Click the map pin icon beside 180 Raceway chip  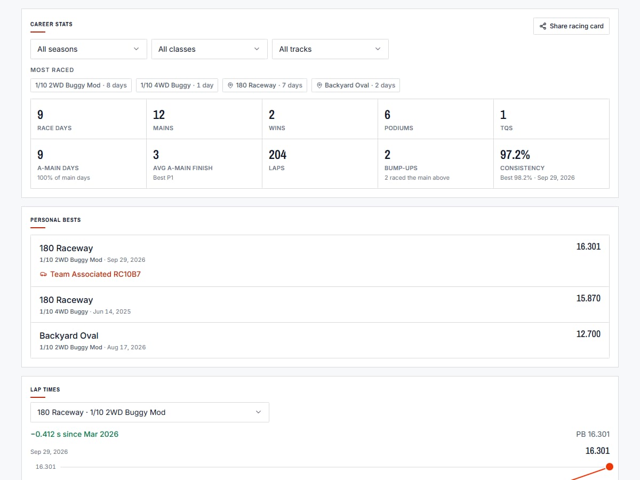pos(230,85)
